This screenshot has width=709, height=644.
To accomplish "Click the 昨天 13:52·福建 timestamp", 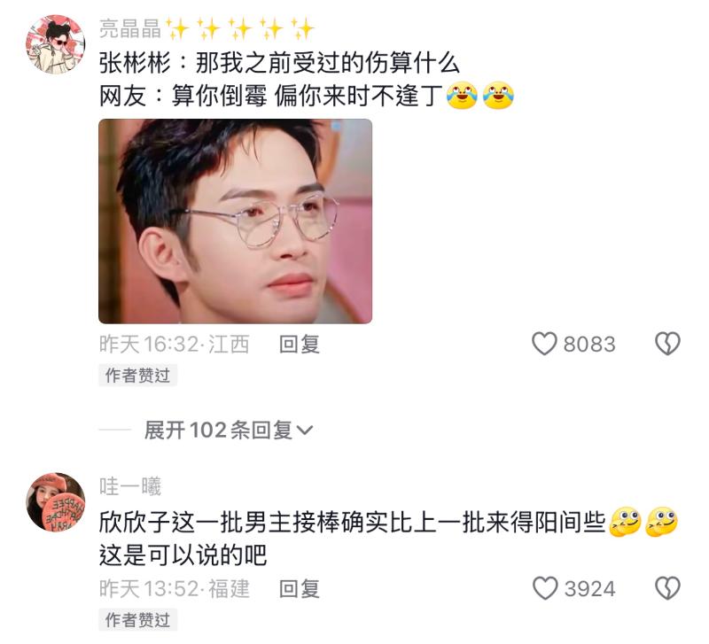I will [x=174, y=589].
